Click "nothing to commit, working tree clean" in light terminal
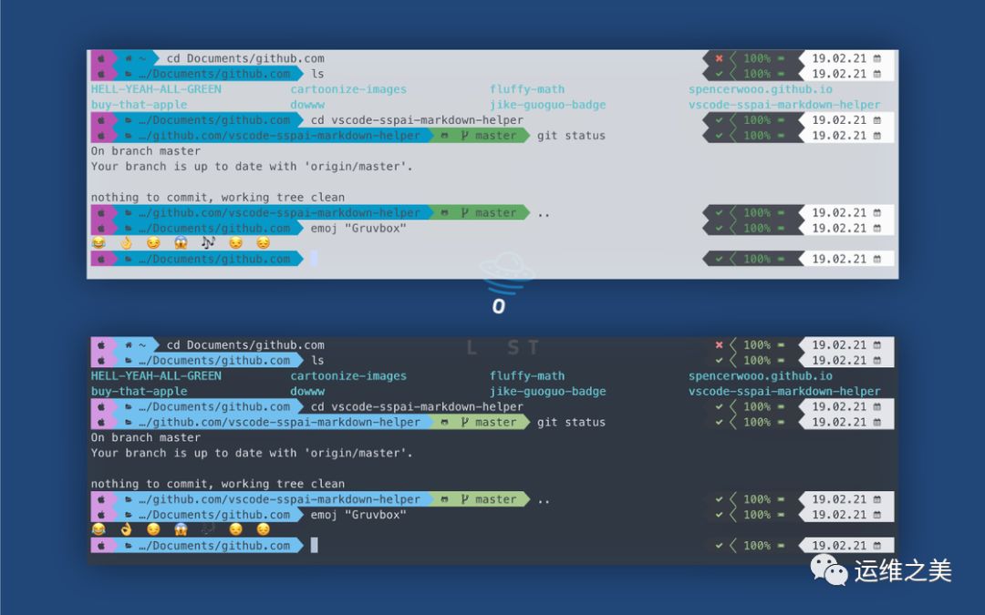This screenshot has height=615, width=985. click(x=217, y=197)
